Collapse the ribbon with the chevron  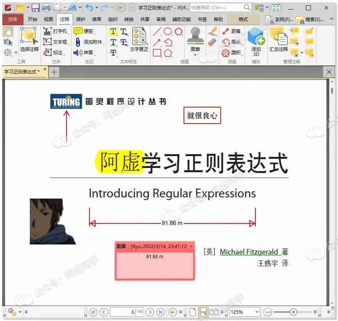click(331, 19)
